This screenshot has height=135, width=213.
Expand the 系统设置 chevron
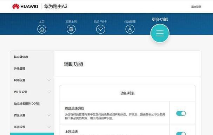pyautogui.click(x=49, y=127)
